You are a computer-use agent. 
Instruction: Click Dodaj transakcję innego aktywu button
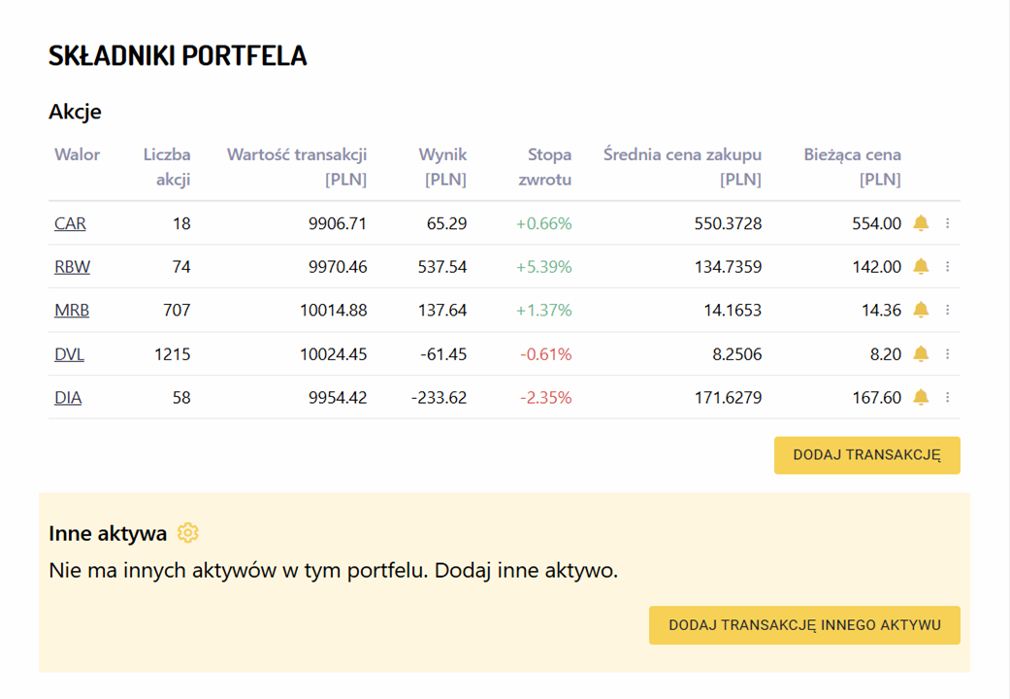pos(804,625)
